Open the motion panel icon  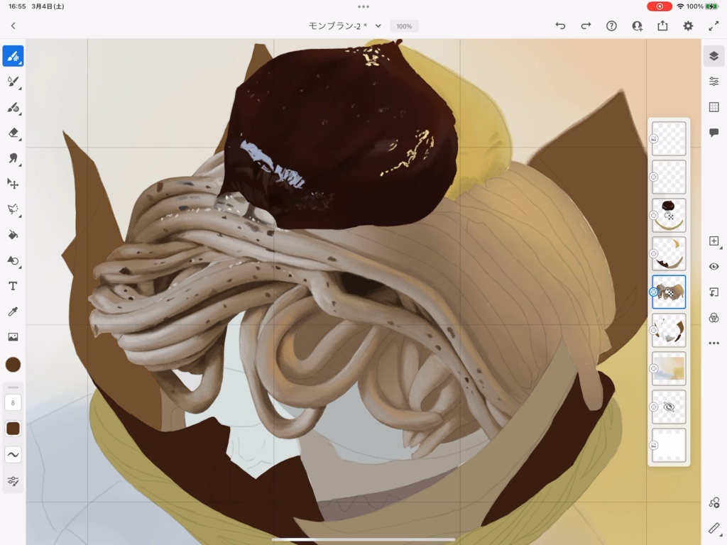(x=714, y=503)
